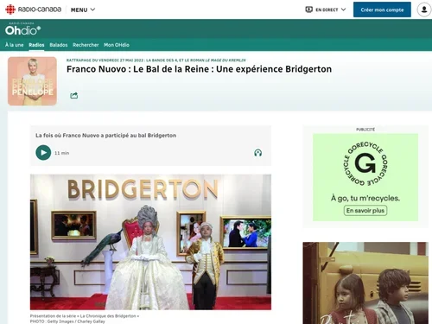Click the À go, tu m'recycles ad text
The height and width of the screenshot is (324, 432).
(x=365, y=198)
